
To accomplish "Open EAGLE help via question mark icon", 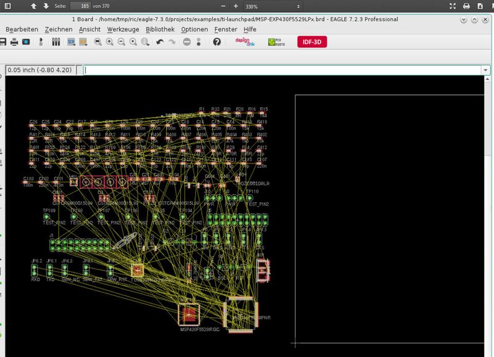I will 216,41.
